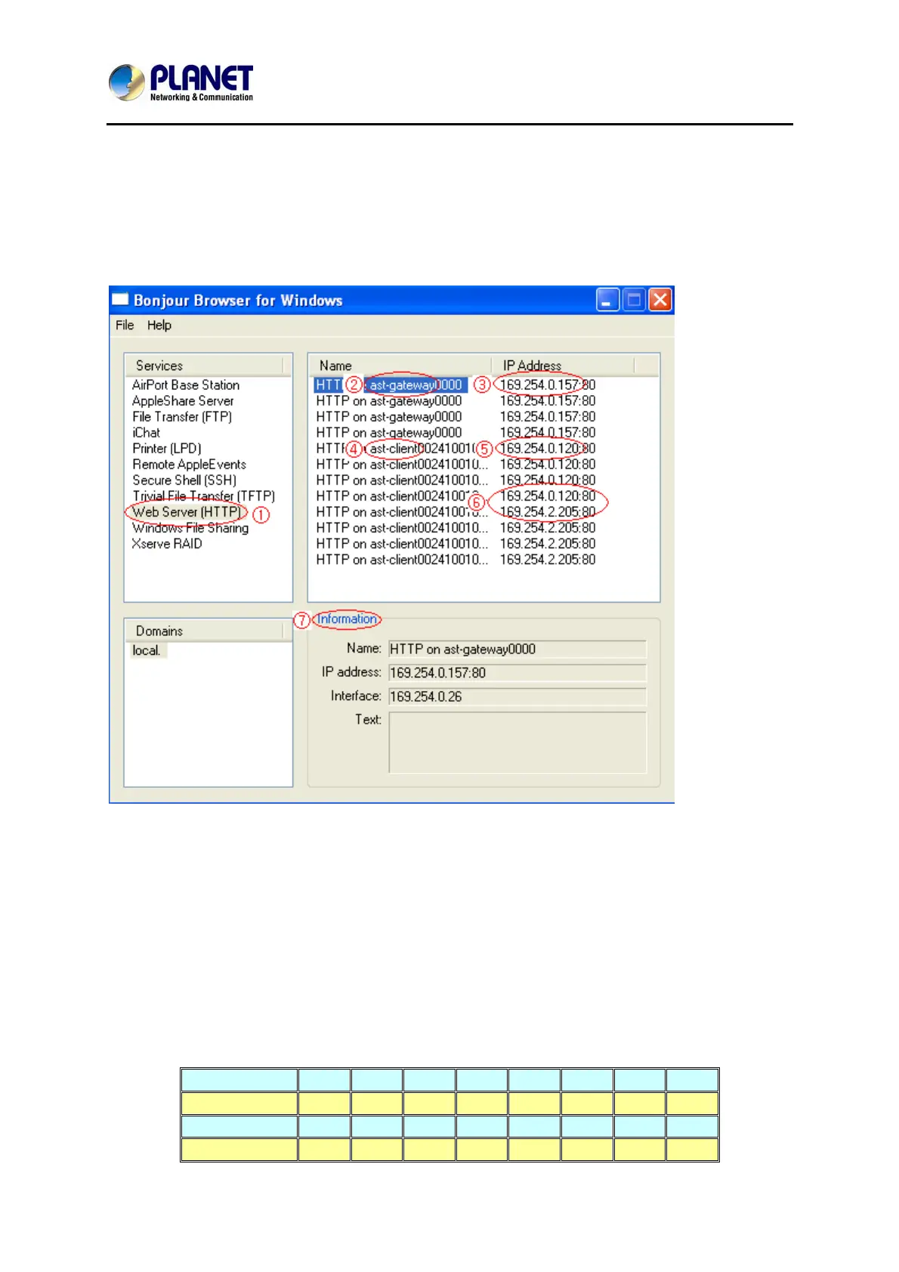Viewport: 899px width, 1272px height.
Task: Open the Help menu
Action: click(159, 325)
